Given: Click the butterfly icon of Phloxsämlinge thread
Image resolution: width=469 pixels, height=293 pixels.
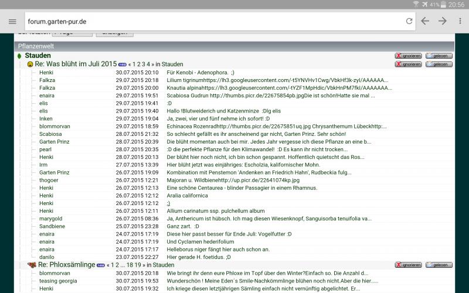Looking at the screenshot, I should click(32, 265).
